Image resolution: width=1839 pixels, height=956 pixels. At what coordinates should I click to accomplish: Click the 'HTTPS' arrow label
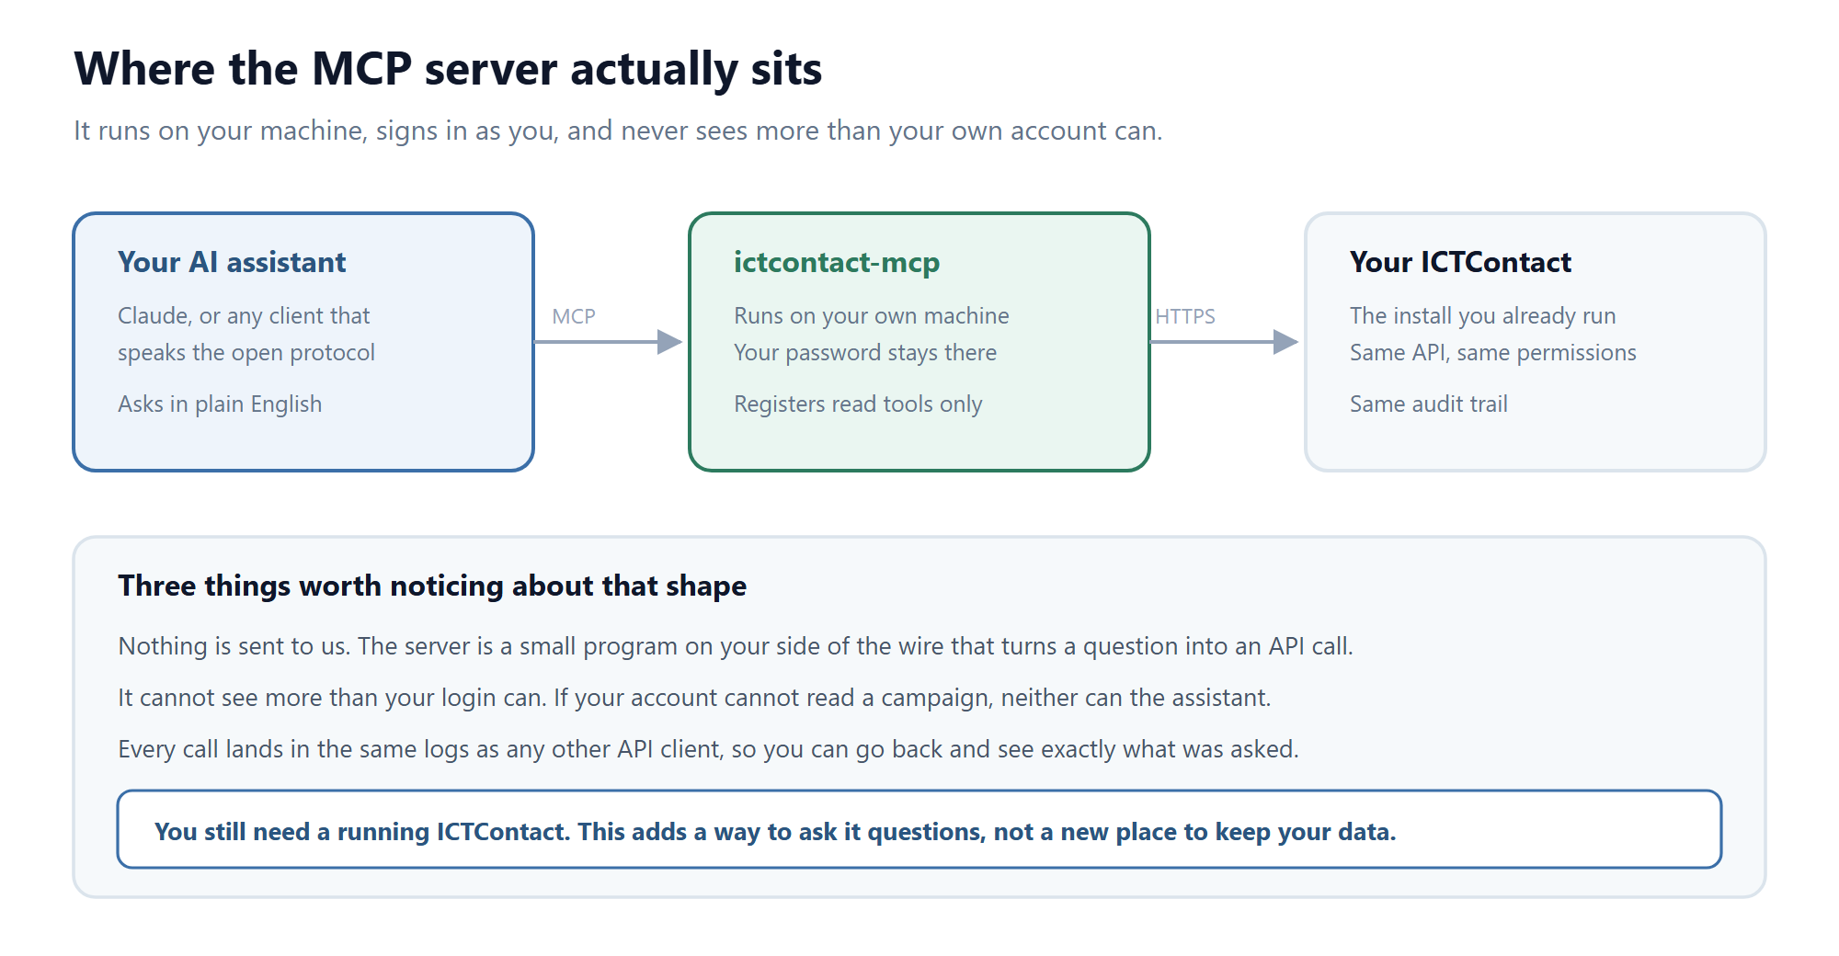1185,316
